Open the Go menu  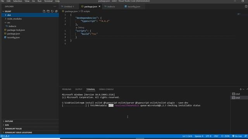34,1
